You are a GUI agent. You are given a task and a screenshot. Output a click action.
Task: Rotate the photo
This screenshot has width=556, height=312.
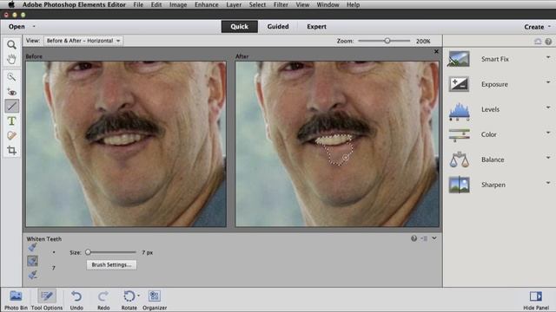129,300
